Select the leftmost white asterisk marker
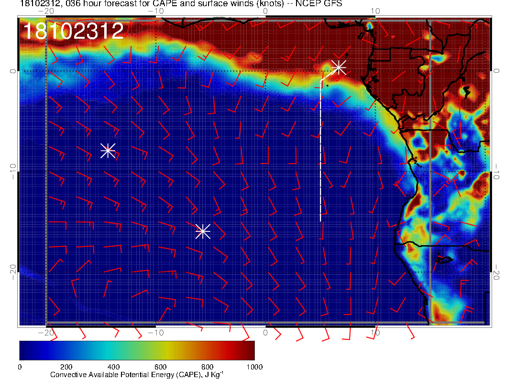The image size is (505, 390). pyautogui.click(x=108, y=151)
